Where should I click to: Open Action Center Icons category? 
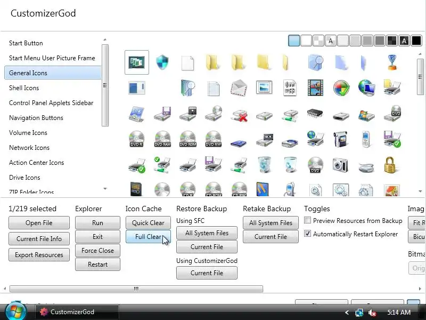[36, 163]
